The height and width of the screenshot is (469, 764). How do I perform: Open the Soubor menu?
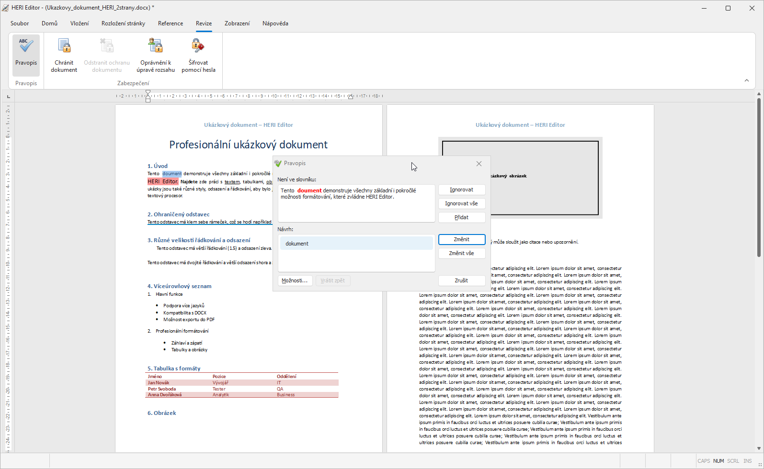[x=20, y=23]
